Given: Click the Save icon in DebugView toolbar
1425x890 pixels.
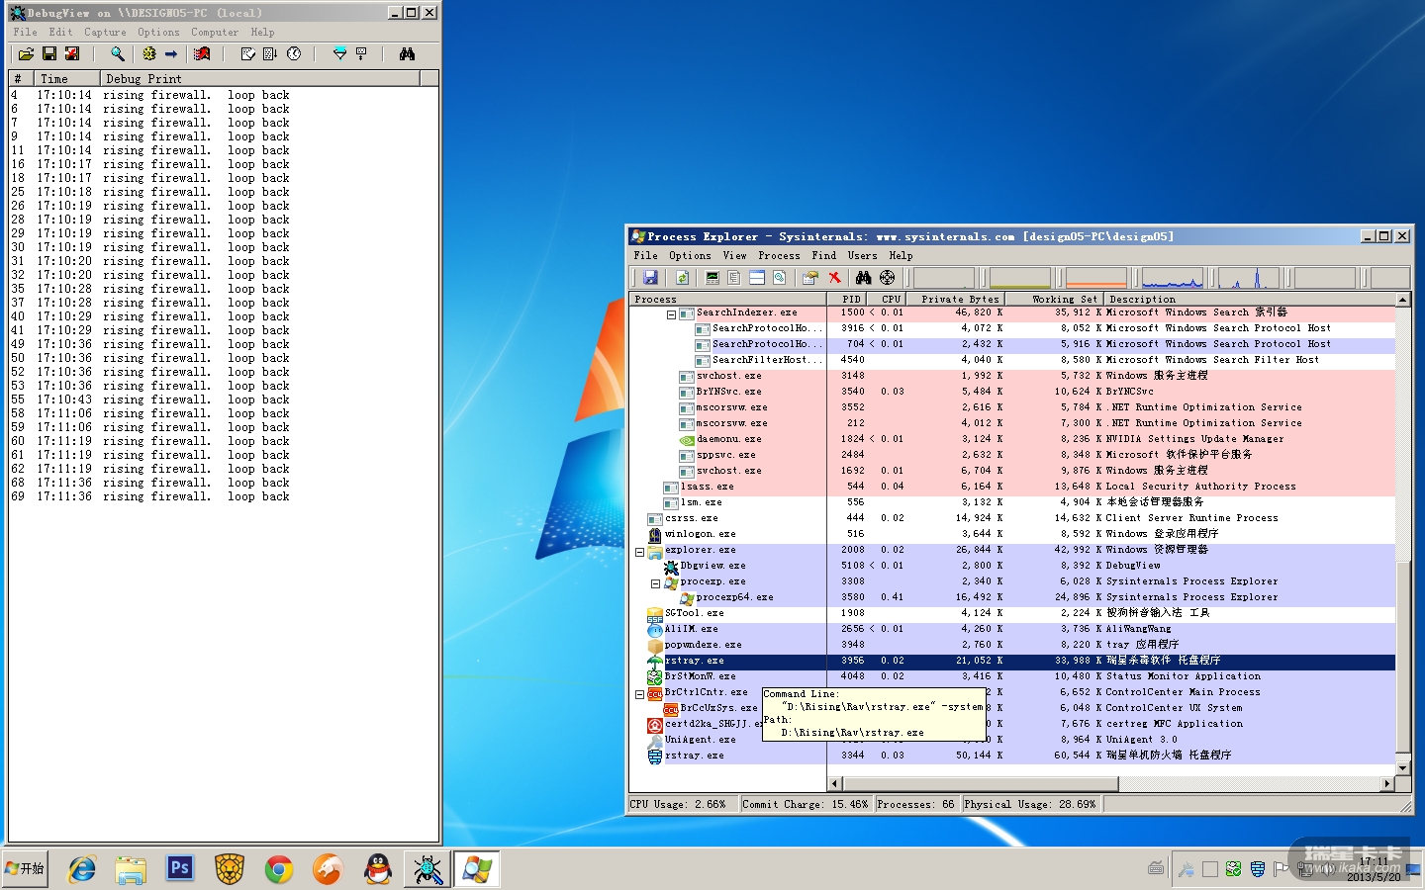Looking at the screenshot, I should 48,54.
